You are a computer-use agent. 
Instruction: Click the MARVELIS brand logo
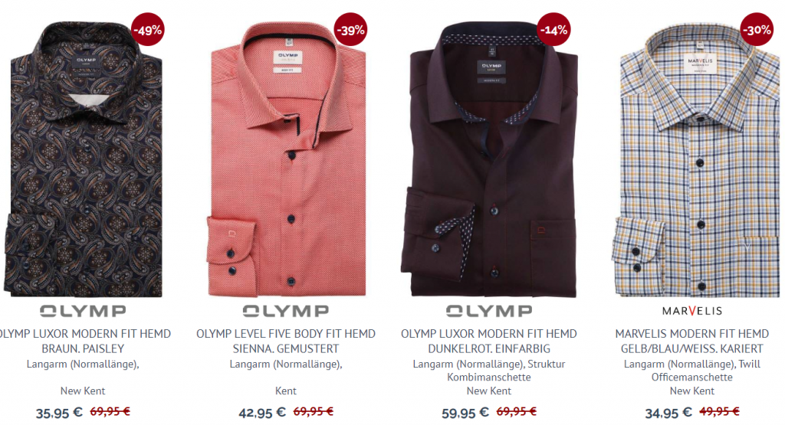click(692, 311)
